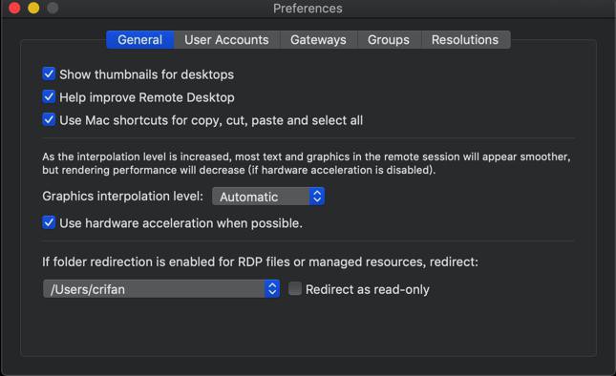Select the Groups tab
Image resolution: width=616 pixels, height=376 pixels.
pyautogui.click(x=389, y=40)
